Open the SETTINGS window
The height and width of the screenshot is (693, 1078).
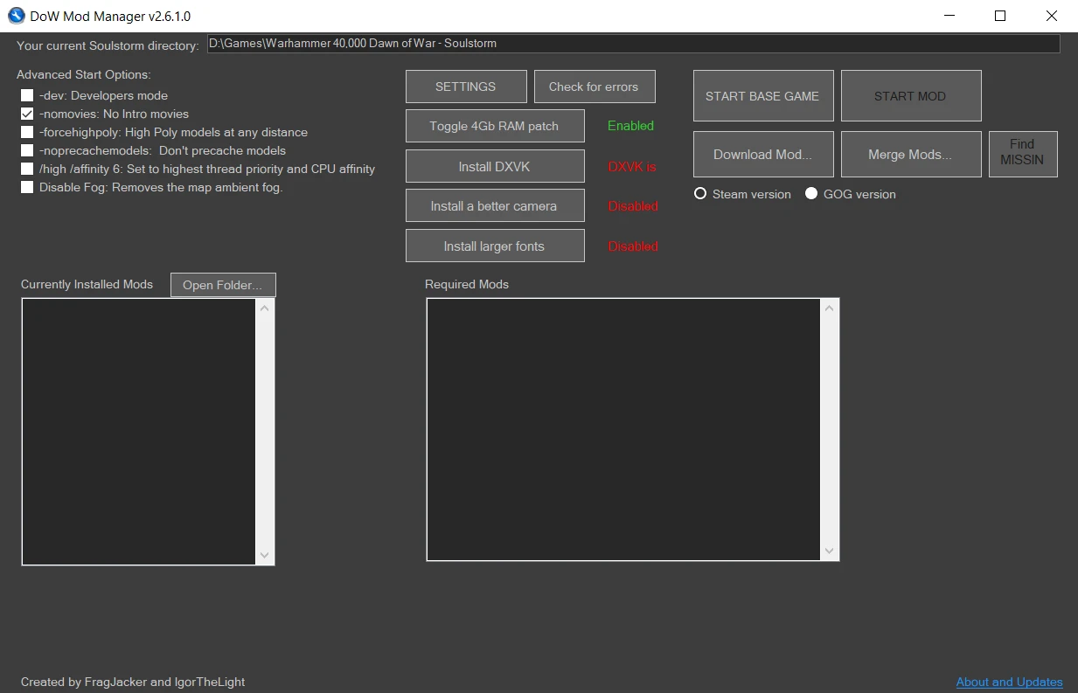[x=466, y=87]
